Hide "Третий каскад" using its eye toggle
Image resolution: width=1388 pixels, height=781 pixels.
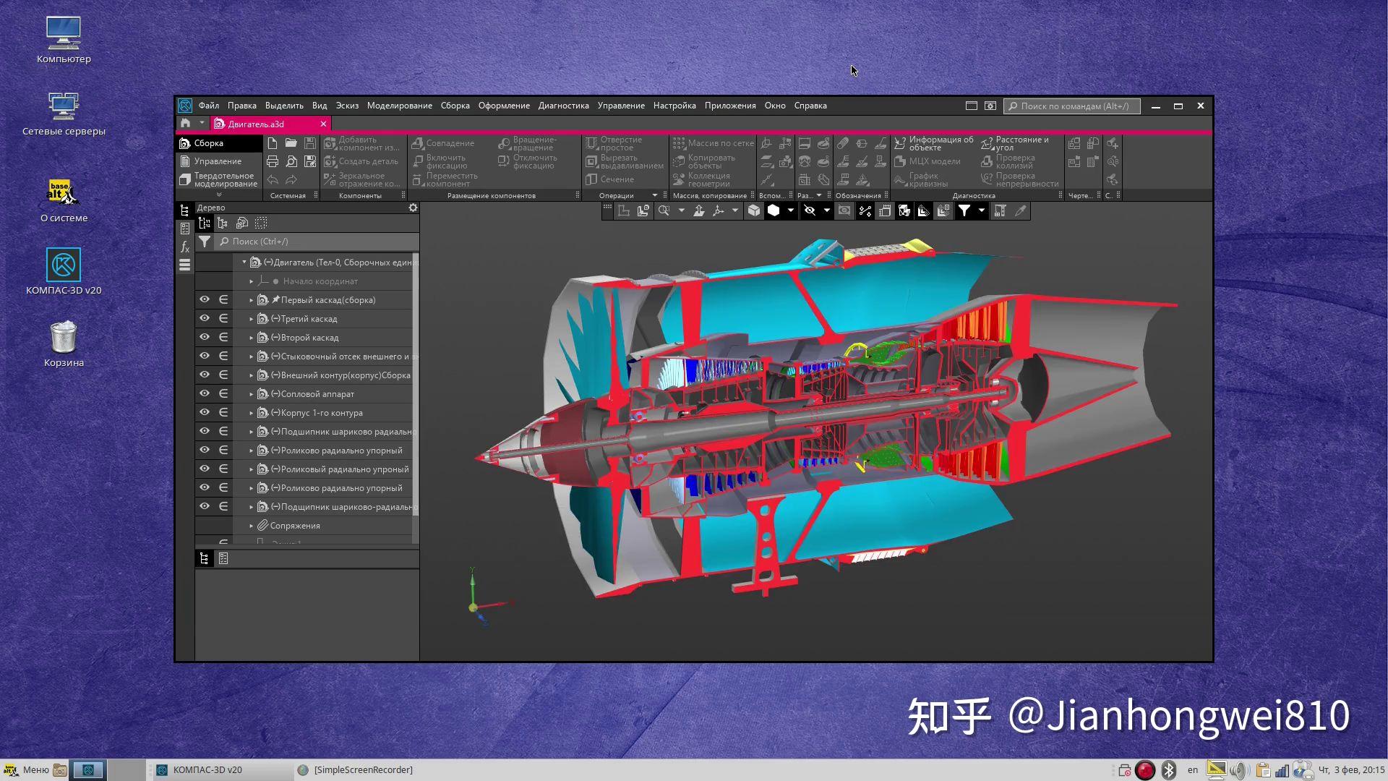pyautogui.click(x=205, y=318)
